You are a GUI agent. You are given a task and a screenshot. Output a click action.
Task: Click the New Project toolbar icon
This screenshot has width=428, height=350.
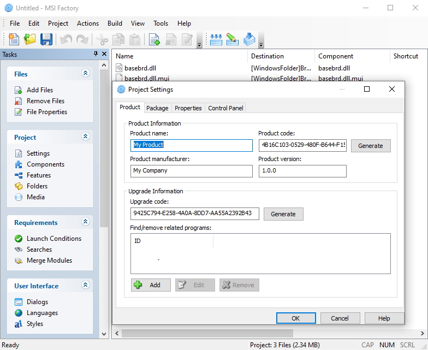point(14,39)
